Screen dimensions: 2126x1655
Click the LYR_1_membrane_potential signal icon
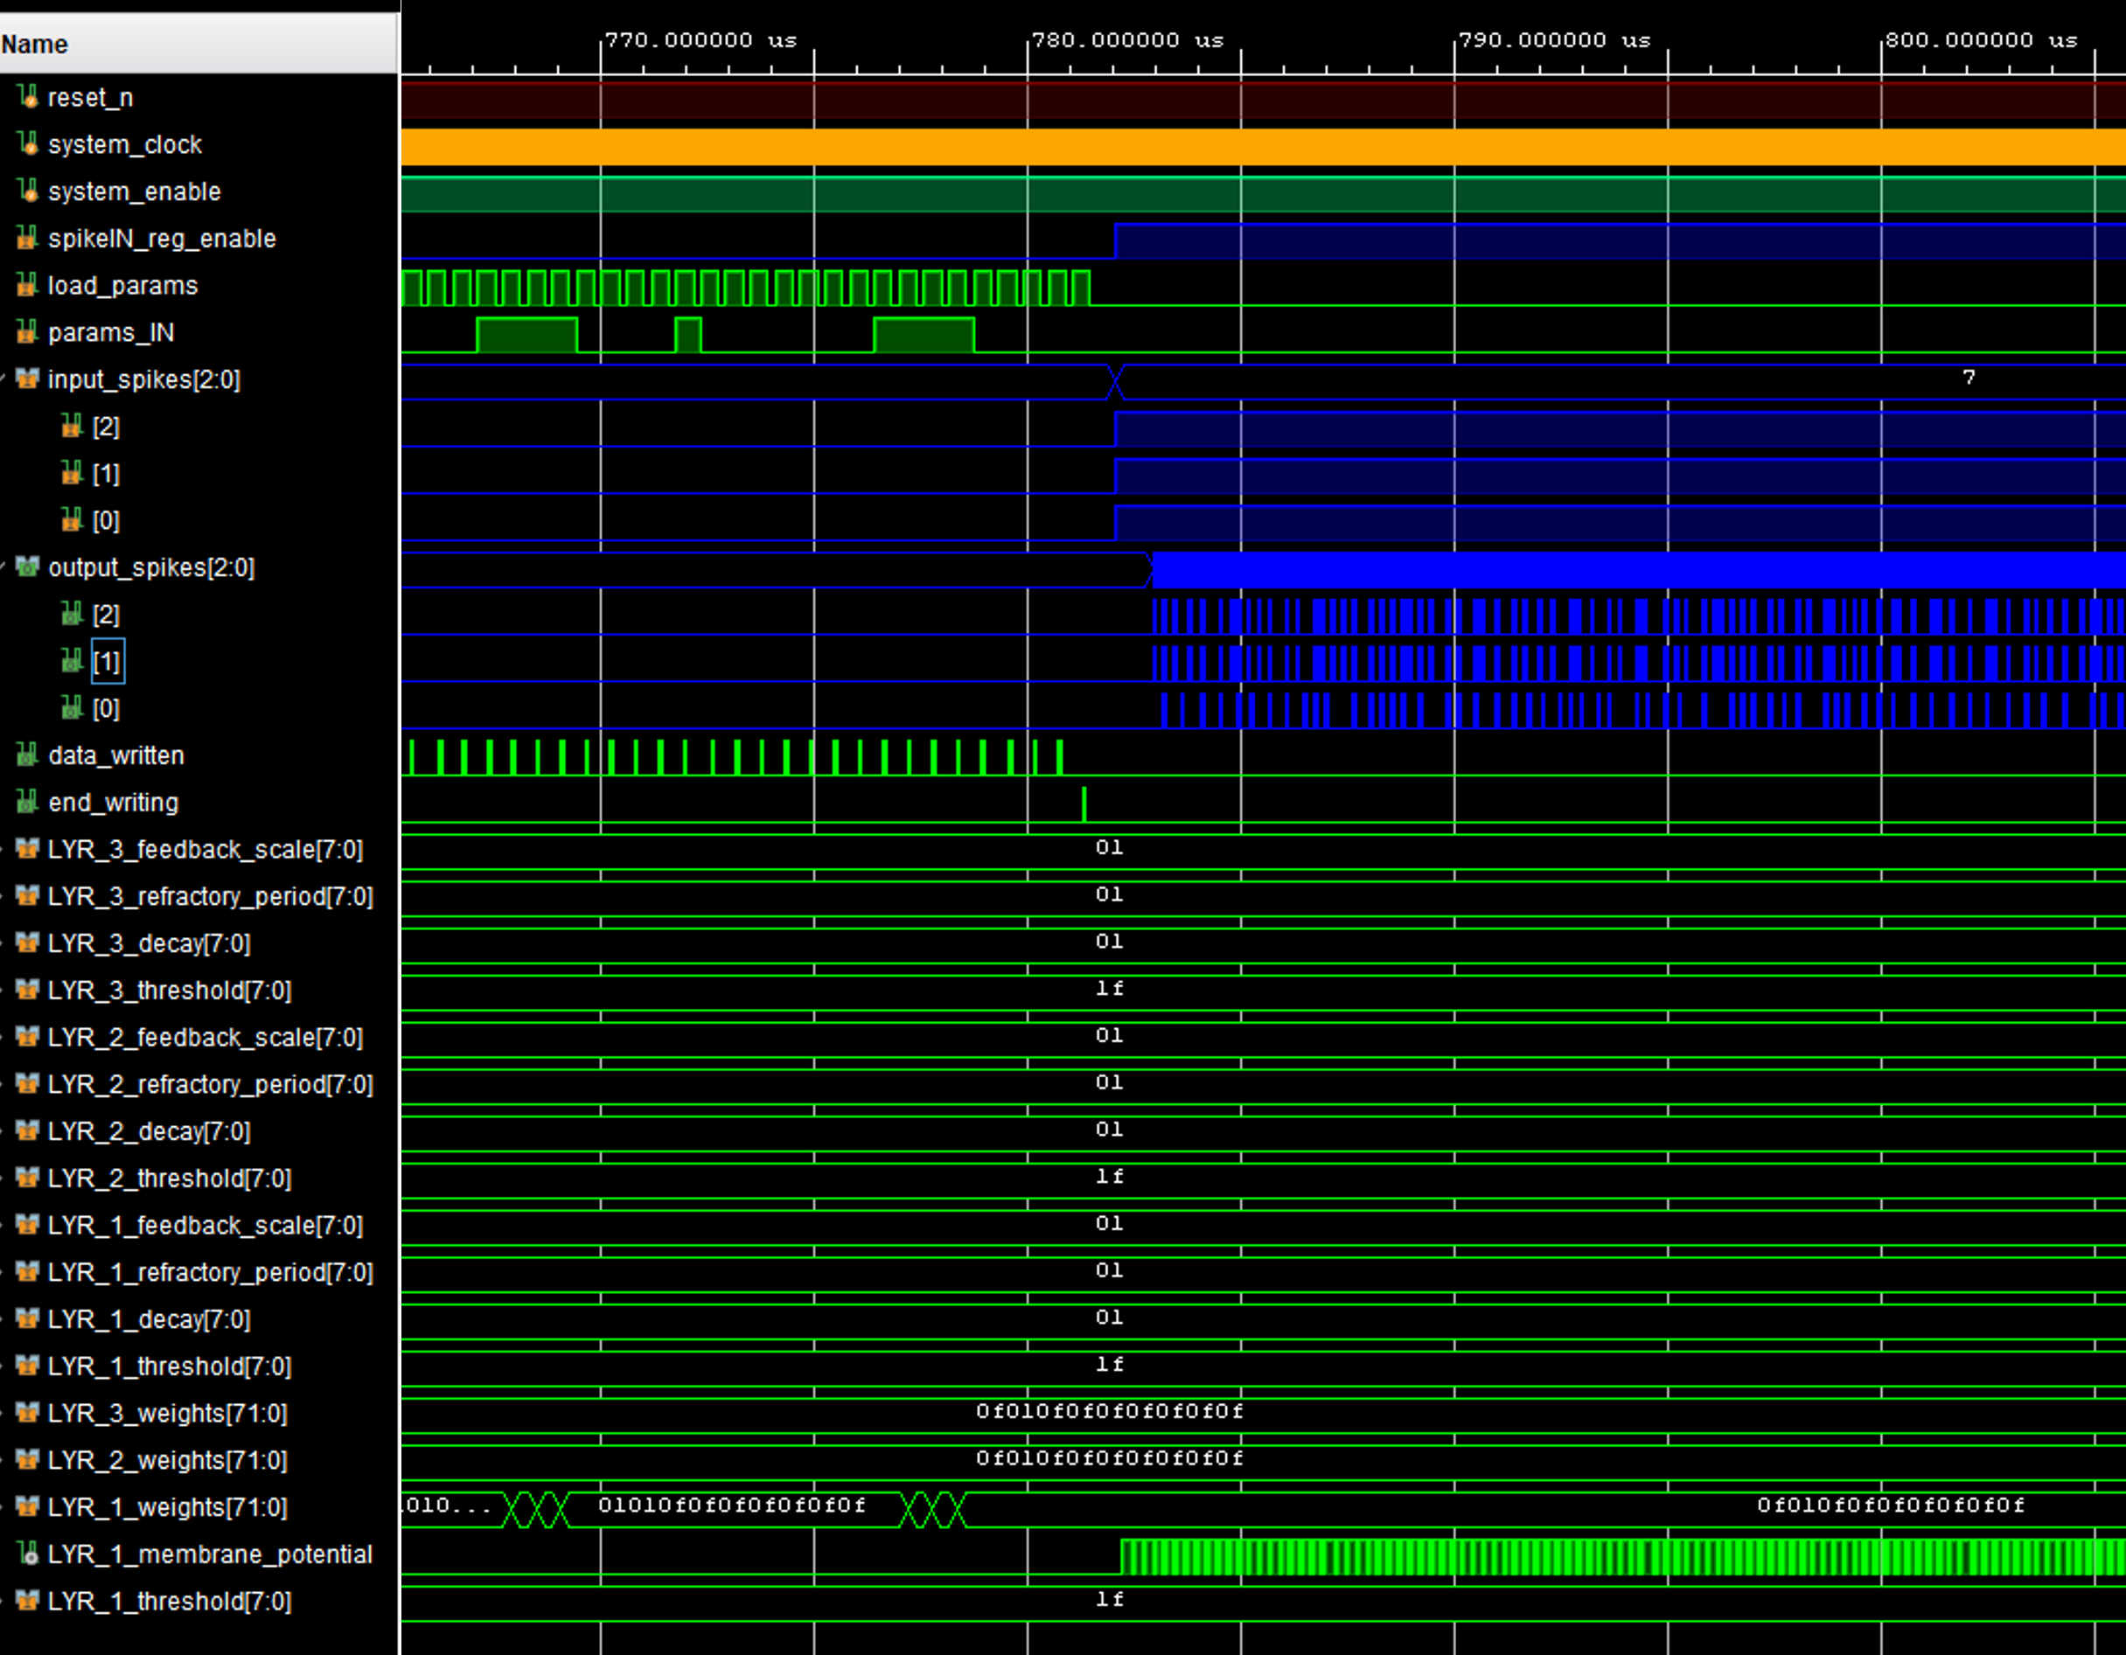click(27, 1554)
